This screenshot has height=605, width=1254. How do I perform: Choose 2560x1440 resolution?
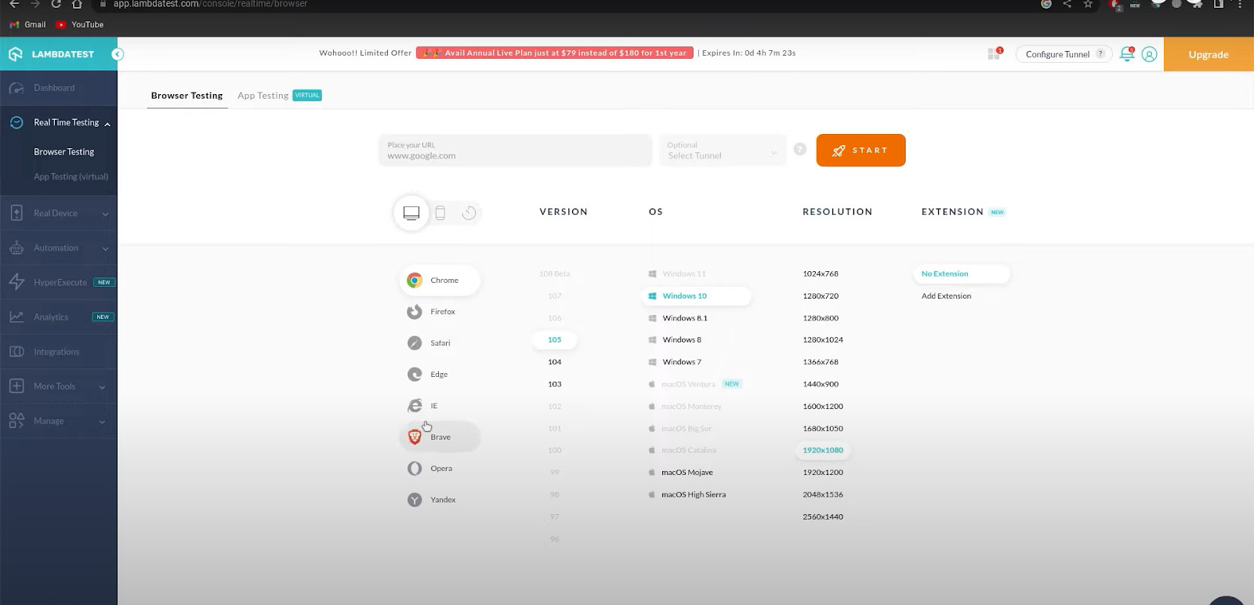823,517
